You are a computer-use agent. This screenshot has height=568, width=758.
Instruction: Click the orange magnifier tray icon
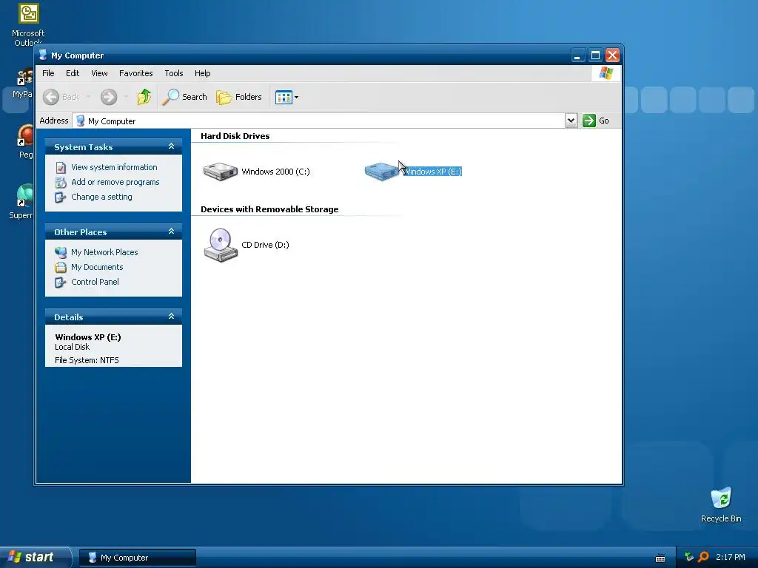tap(703, 557)
